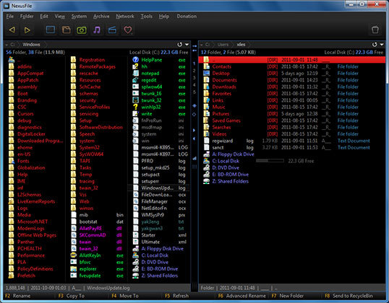
Task: Click the F4 Move To button
Action: (x=125, y=296)
